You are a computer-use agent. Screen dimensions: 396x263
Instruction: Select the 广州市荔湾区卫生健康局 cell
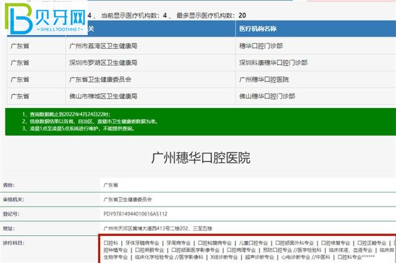click(104, 46)
